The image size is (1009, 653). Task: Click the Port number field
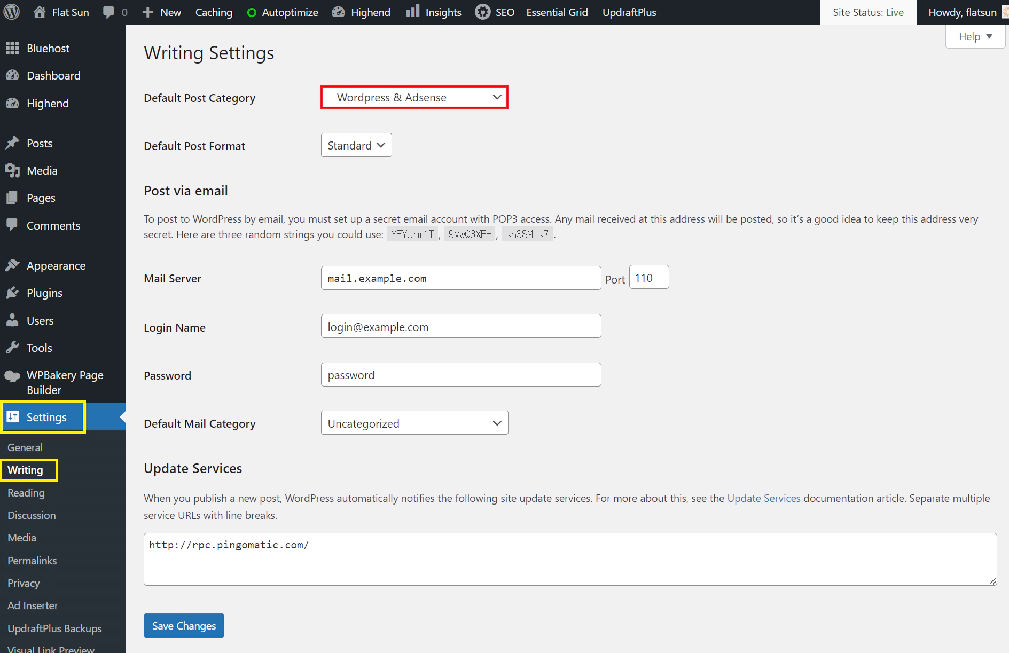649,278
